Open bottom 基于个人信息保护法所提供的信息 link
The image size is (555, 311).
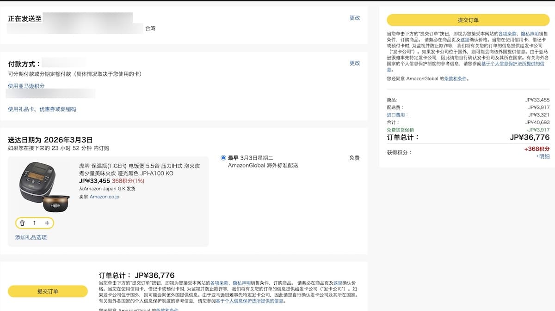point(250,301)
